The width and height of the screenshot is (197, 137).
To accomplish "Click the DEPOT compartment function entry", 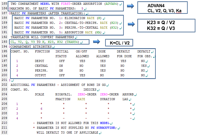I will (x=39, y=61).
